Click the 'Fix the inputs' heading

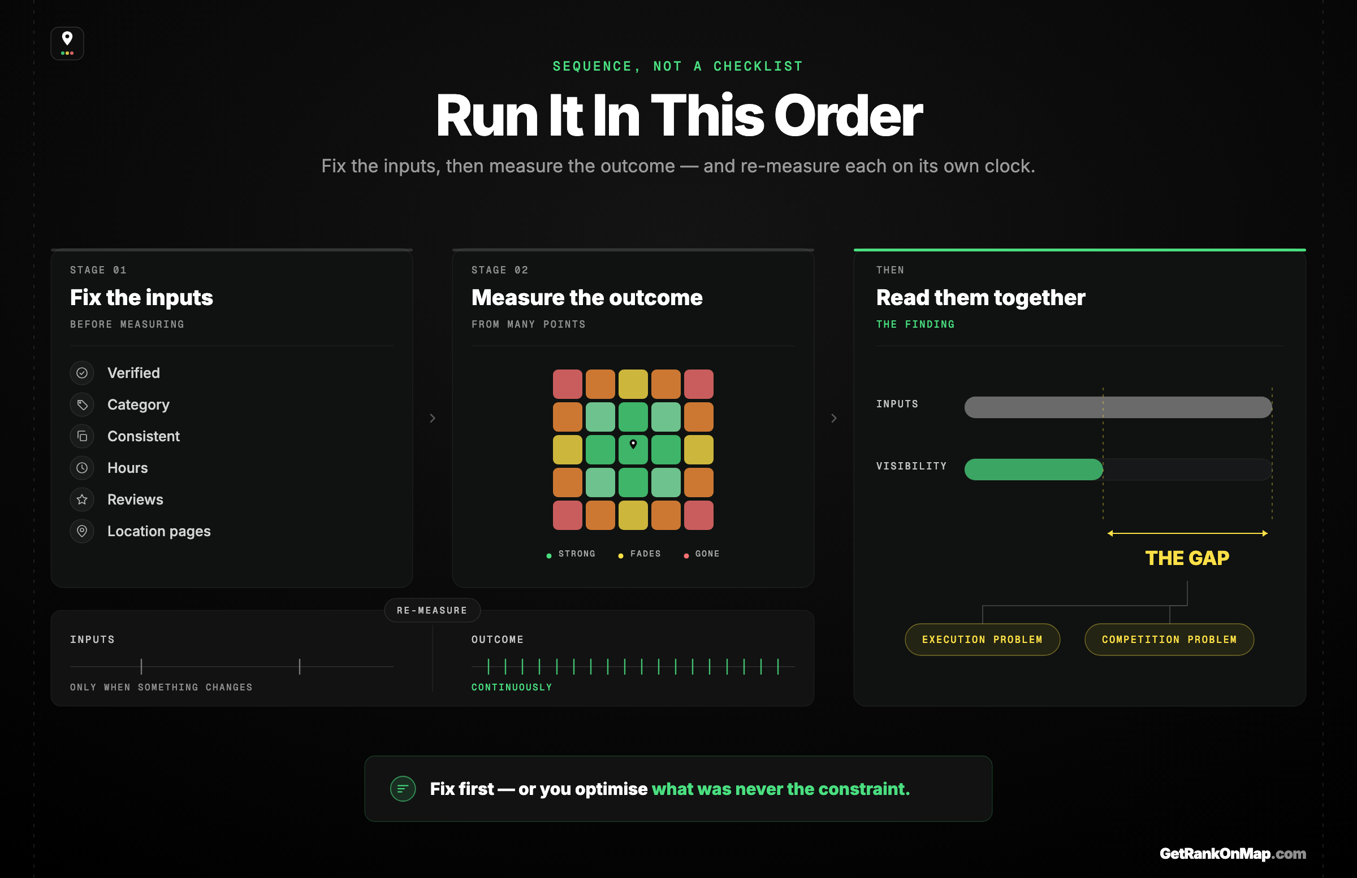141,297
